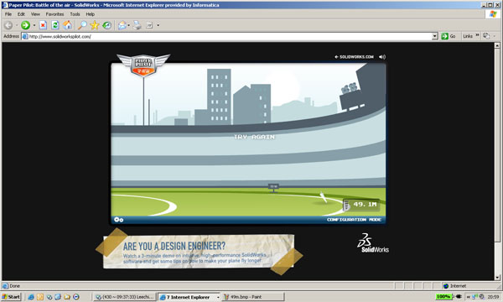Image resolution: width=503 pixels, height=302 pixels.
Task: Click the Paper Pilot winged logo
Action: pos(143,65)
